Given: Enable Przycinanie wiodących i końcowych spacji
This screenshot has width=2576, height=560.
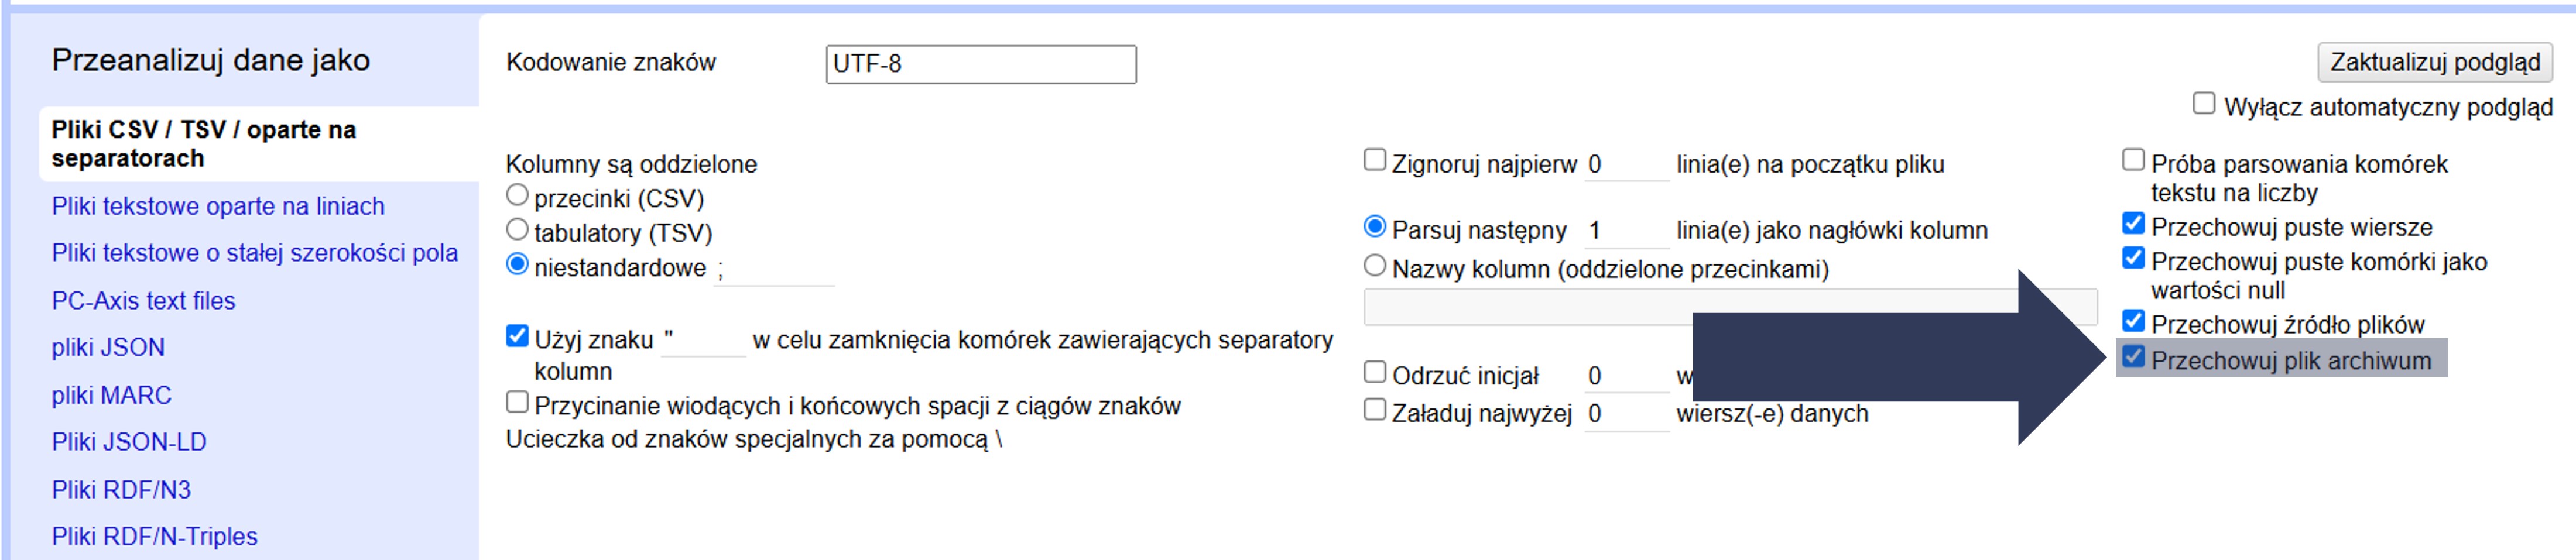Looking at the screenshot, I should coord(517,403).
